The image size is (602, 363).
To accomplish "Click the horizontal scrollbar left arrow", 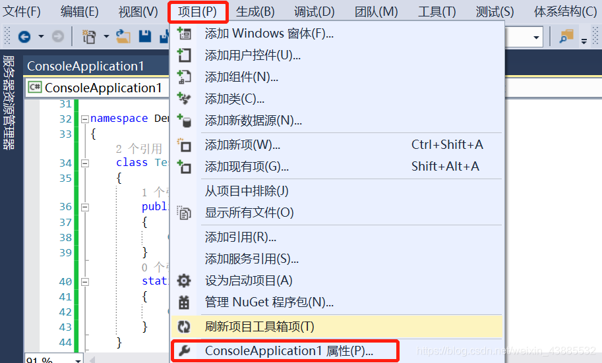I will point(92,360).
